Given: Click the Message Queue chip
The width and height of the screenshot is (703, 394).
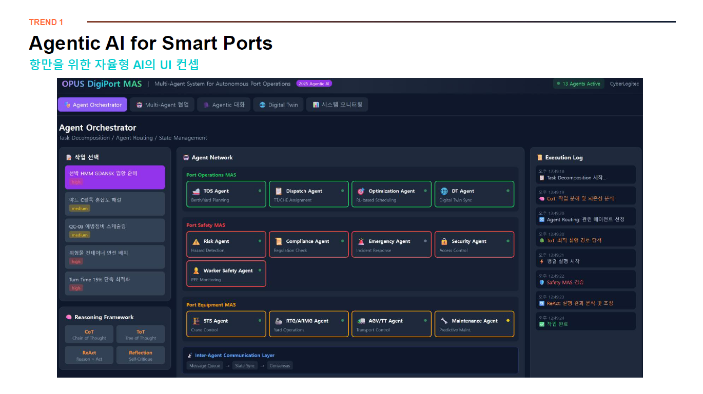Looking at the screenshot, I should [205, 366].
